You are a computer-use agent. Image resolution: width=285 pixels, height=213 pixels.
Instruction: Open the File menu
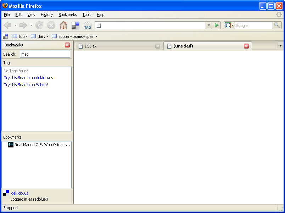point(7,15)
